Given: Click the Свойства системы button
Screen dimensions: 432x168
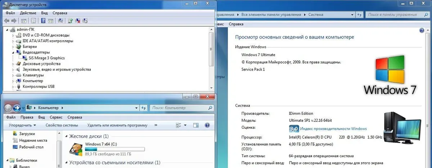Looking at the screenshot, I should 62,125.
